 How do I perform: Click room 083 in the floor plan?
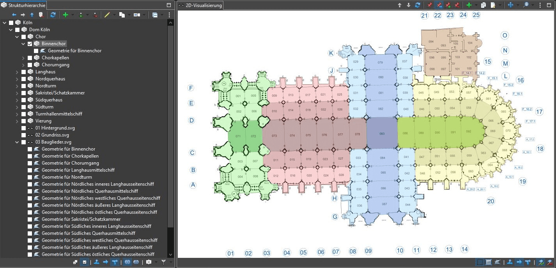382,133
